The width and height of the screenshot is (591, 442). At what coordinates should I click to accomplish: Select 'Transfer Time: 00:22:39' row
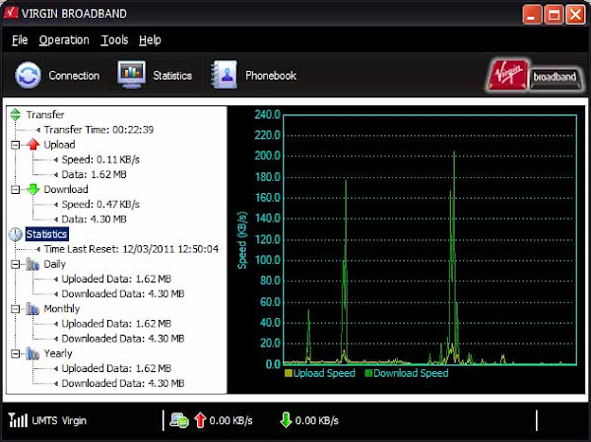pos(98,130)
